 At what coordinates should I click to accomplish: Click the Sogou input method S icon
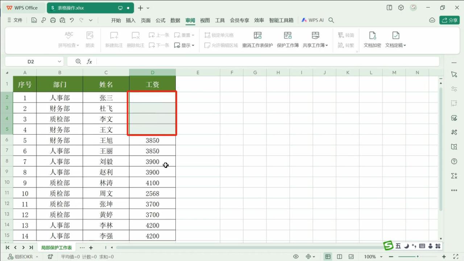point(389,246)
